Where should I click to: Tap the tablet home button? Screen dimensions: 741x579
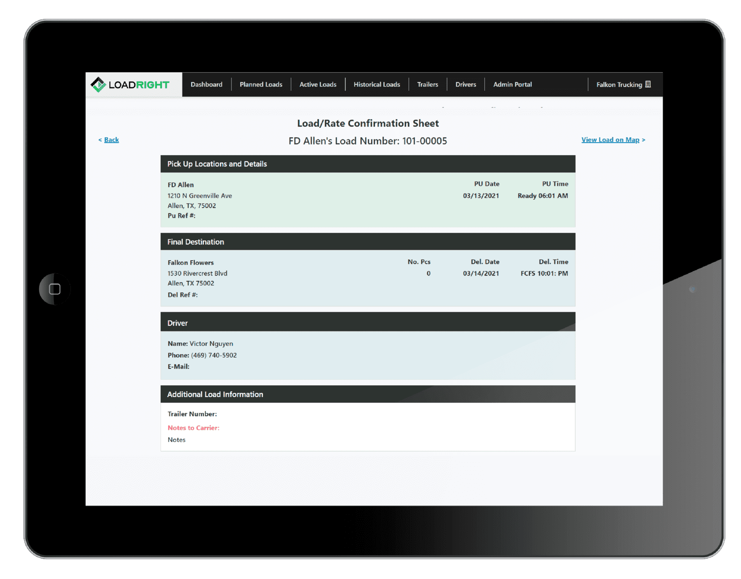pos(55,289)
